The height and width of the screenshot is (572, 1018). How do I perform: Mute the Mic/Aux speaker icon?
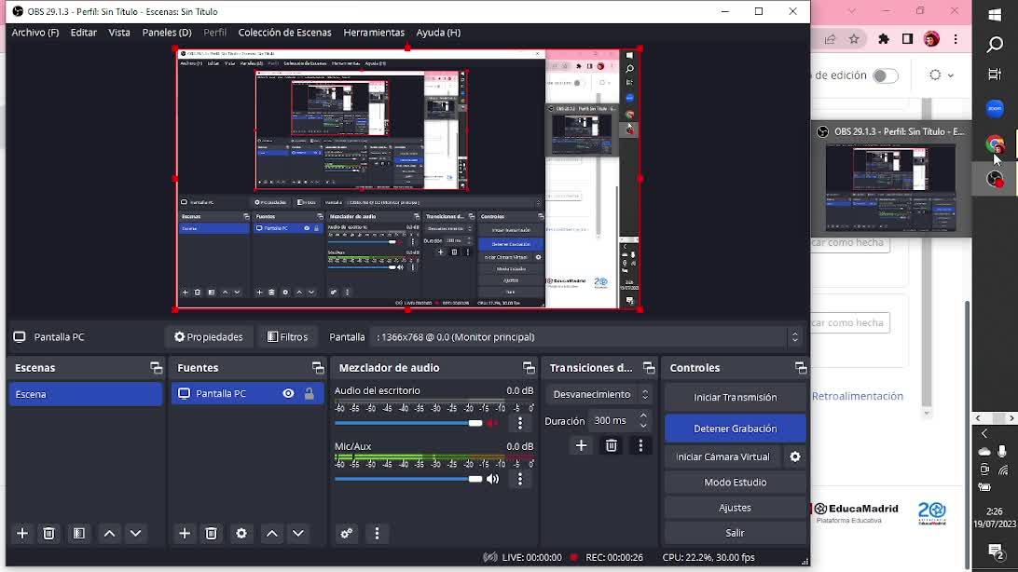492,479
